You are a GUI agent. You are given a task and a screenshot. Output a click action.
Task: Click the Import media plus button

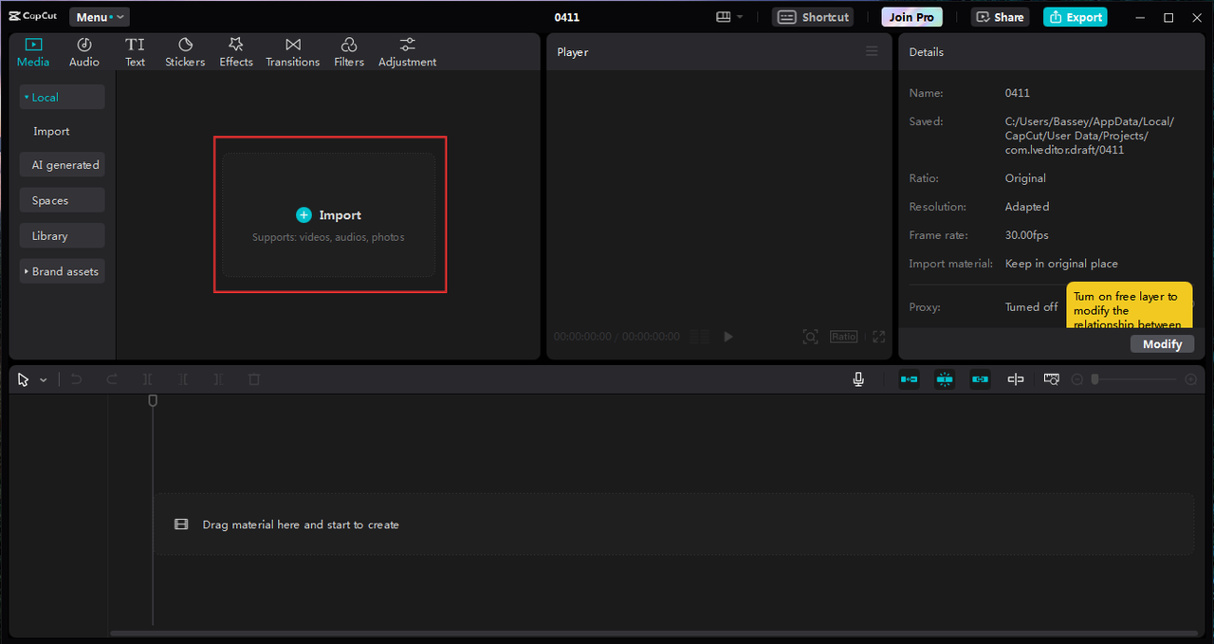[x=303, y=215]
